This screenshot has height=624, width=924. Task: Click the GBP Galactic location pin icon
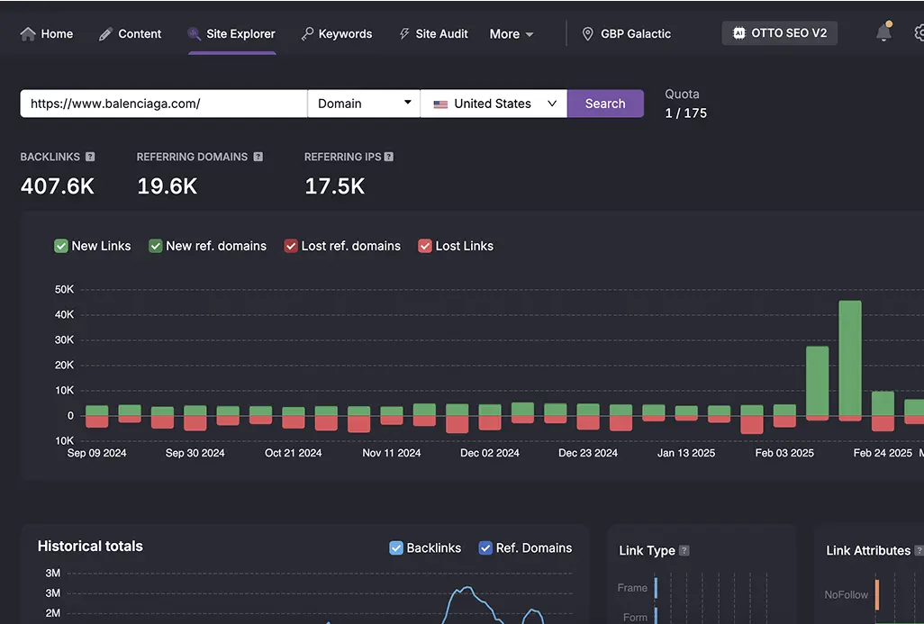coord(587,34)
